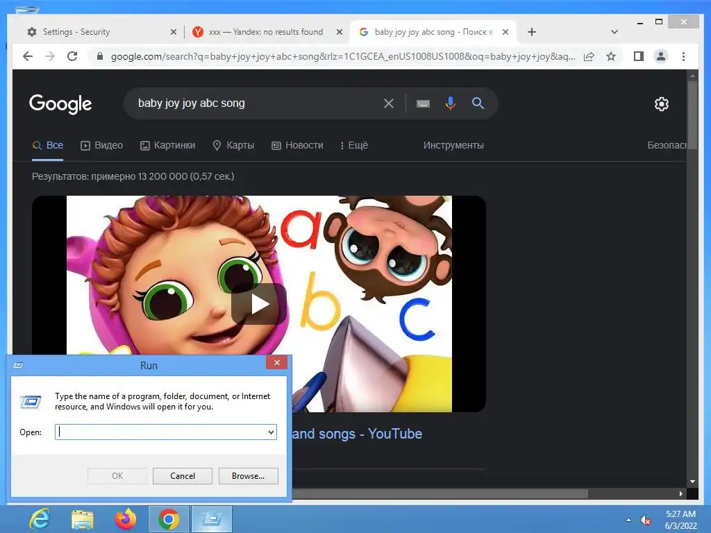Open the Ещё more filters menu

coord(354,145)
